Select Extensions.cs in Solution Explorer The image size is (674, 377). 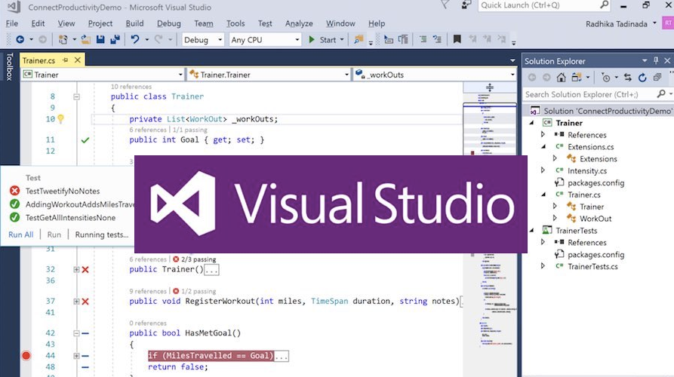pyautogui.click(x=591, y=147)
